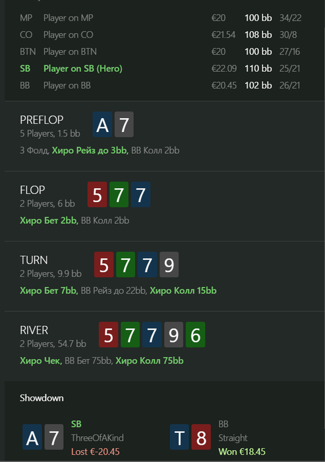Click the 'BB Рейз до 22bb' turn action
The width and height of the screenshot is (325, 462).
(113, 291)
